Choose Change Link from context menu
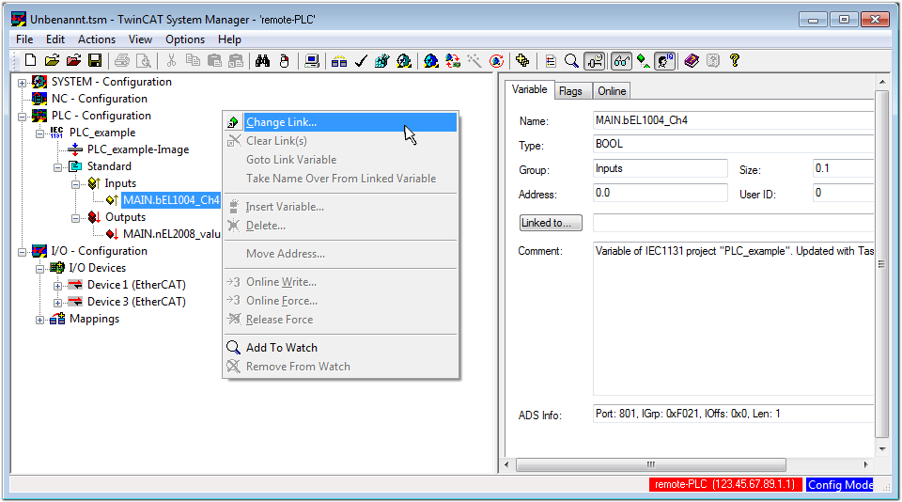Image resolution: width=902 pixels, height=502 pixels. point(281,122)
